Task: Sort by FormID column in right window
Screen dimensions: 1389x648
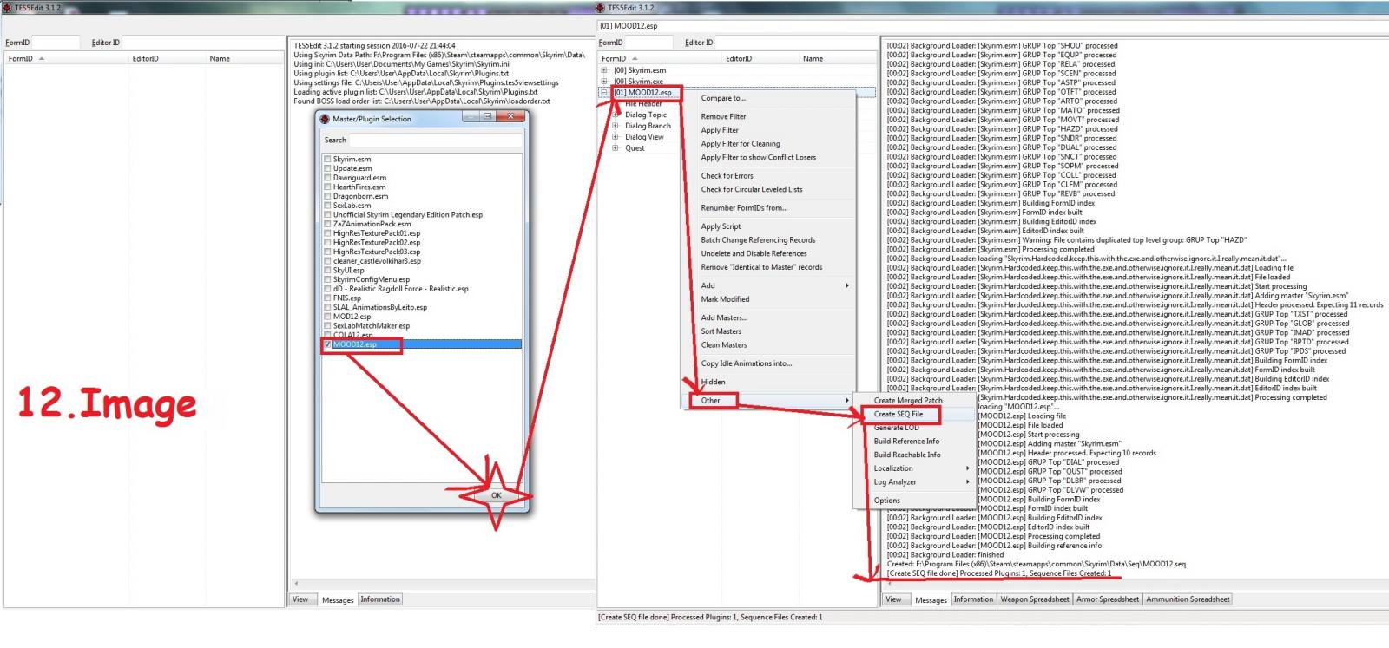Action: 661,58
